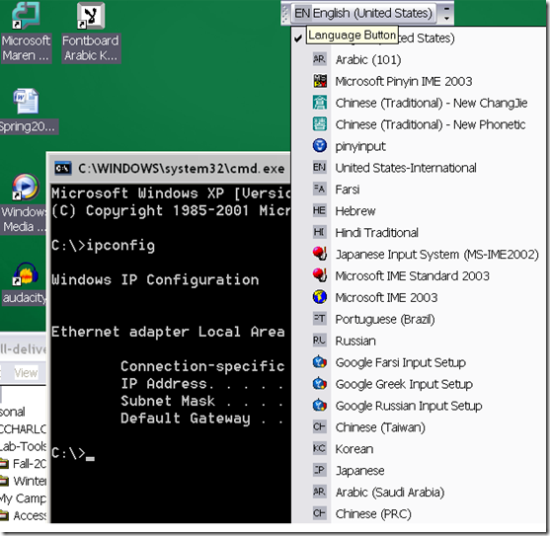Click the Google Farsi Input Setup icon
This screenshot has height=536, width=550.
point(320,361)
